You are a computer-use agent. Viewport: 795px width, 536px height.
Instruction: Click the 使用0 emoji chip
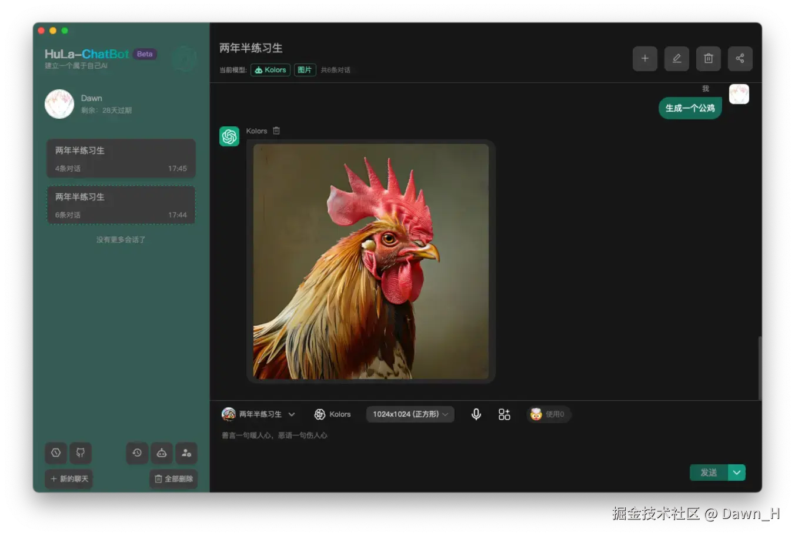tap(548, 414)
